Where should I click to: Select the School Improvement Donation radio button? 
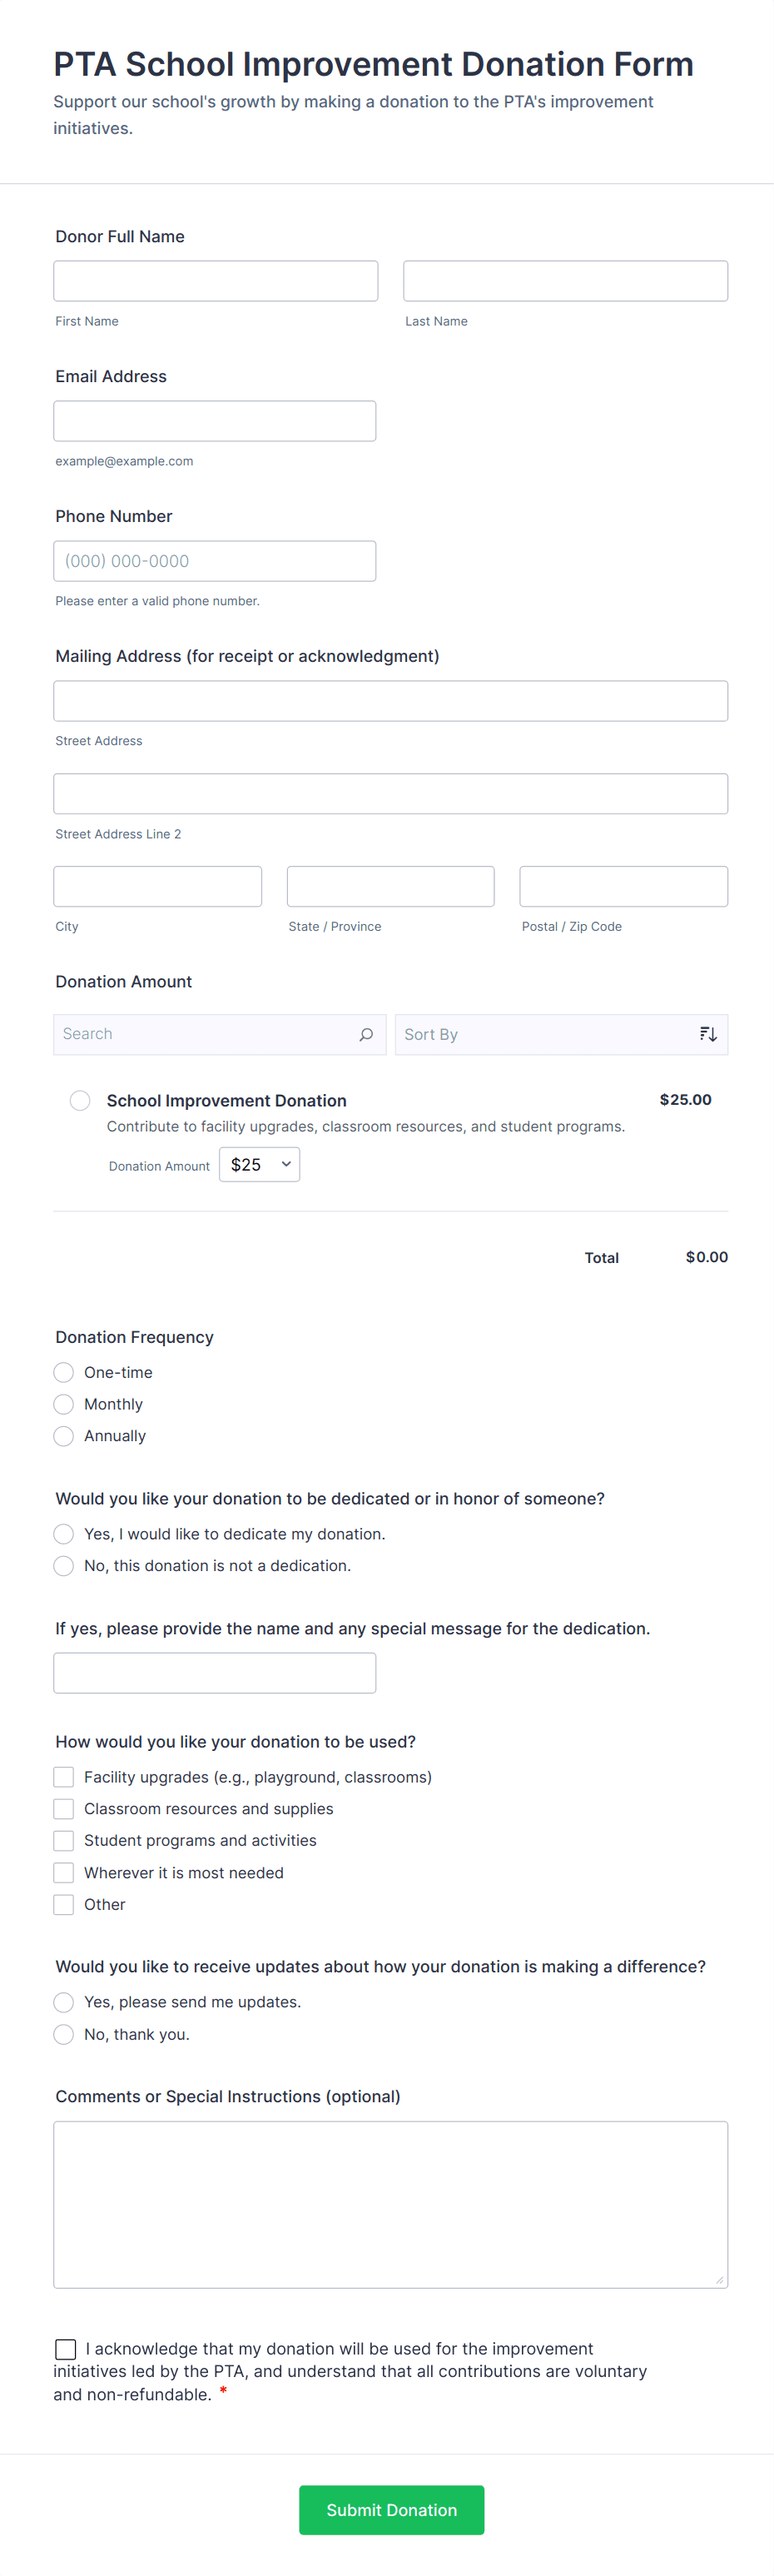pyautogui.click(x=80, y=1100)
